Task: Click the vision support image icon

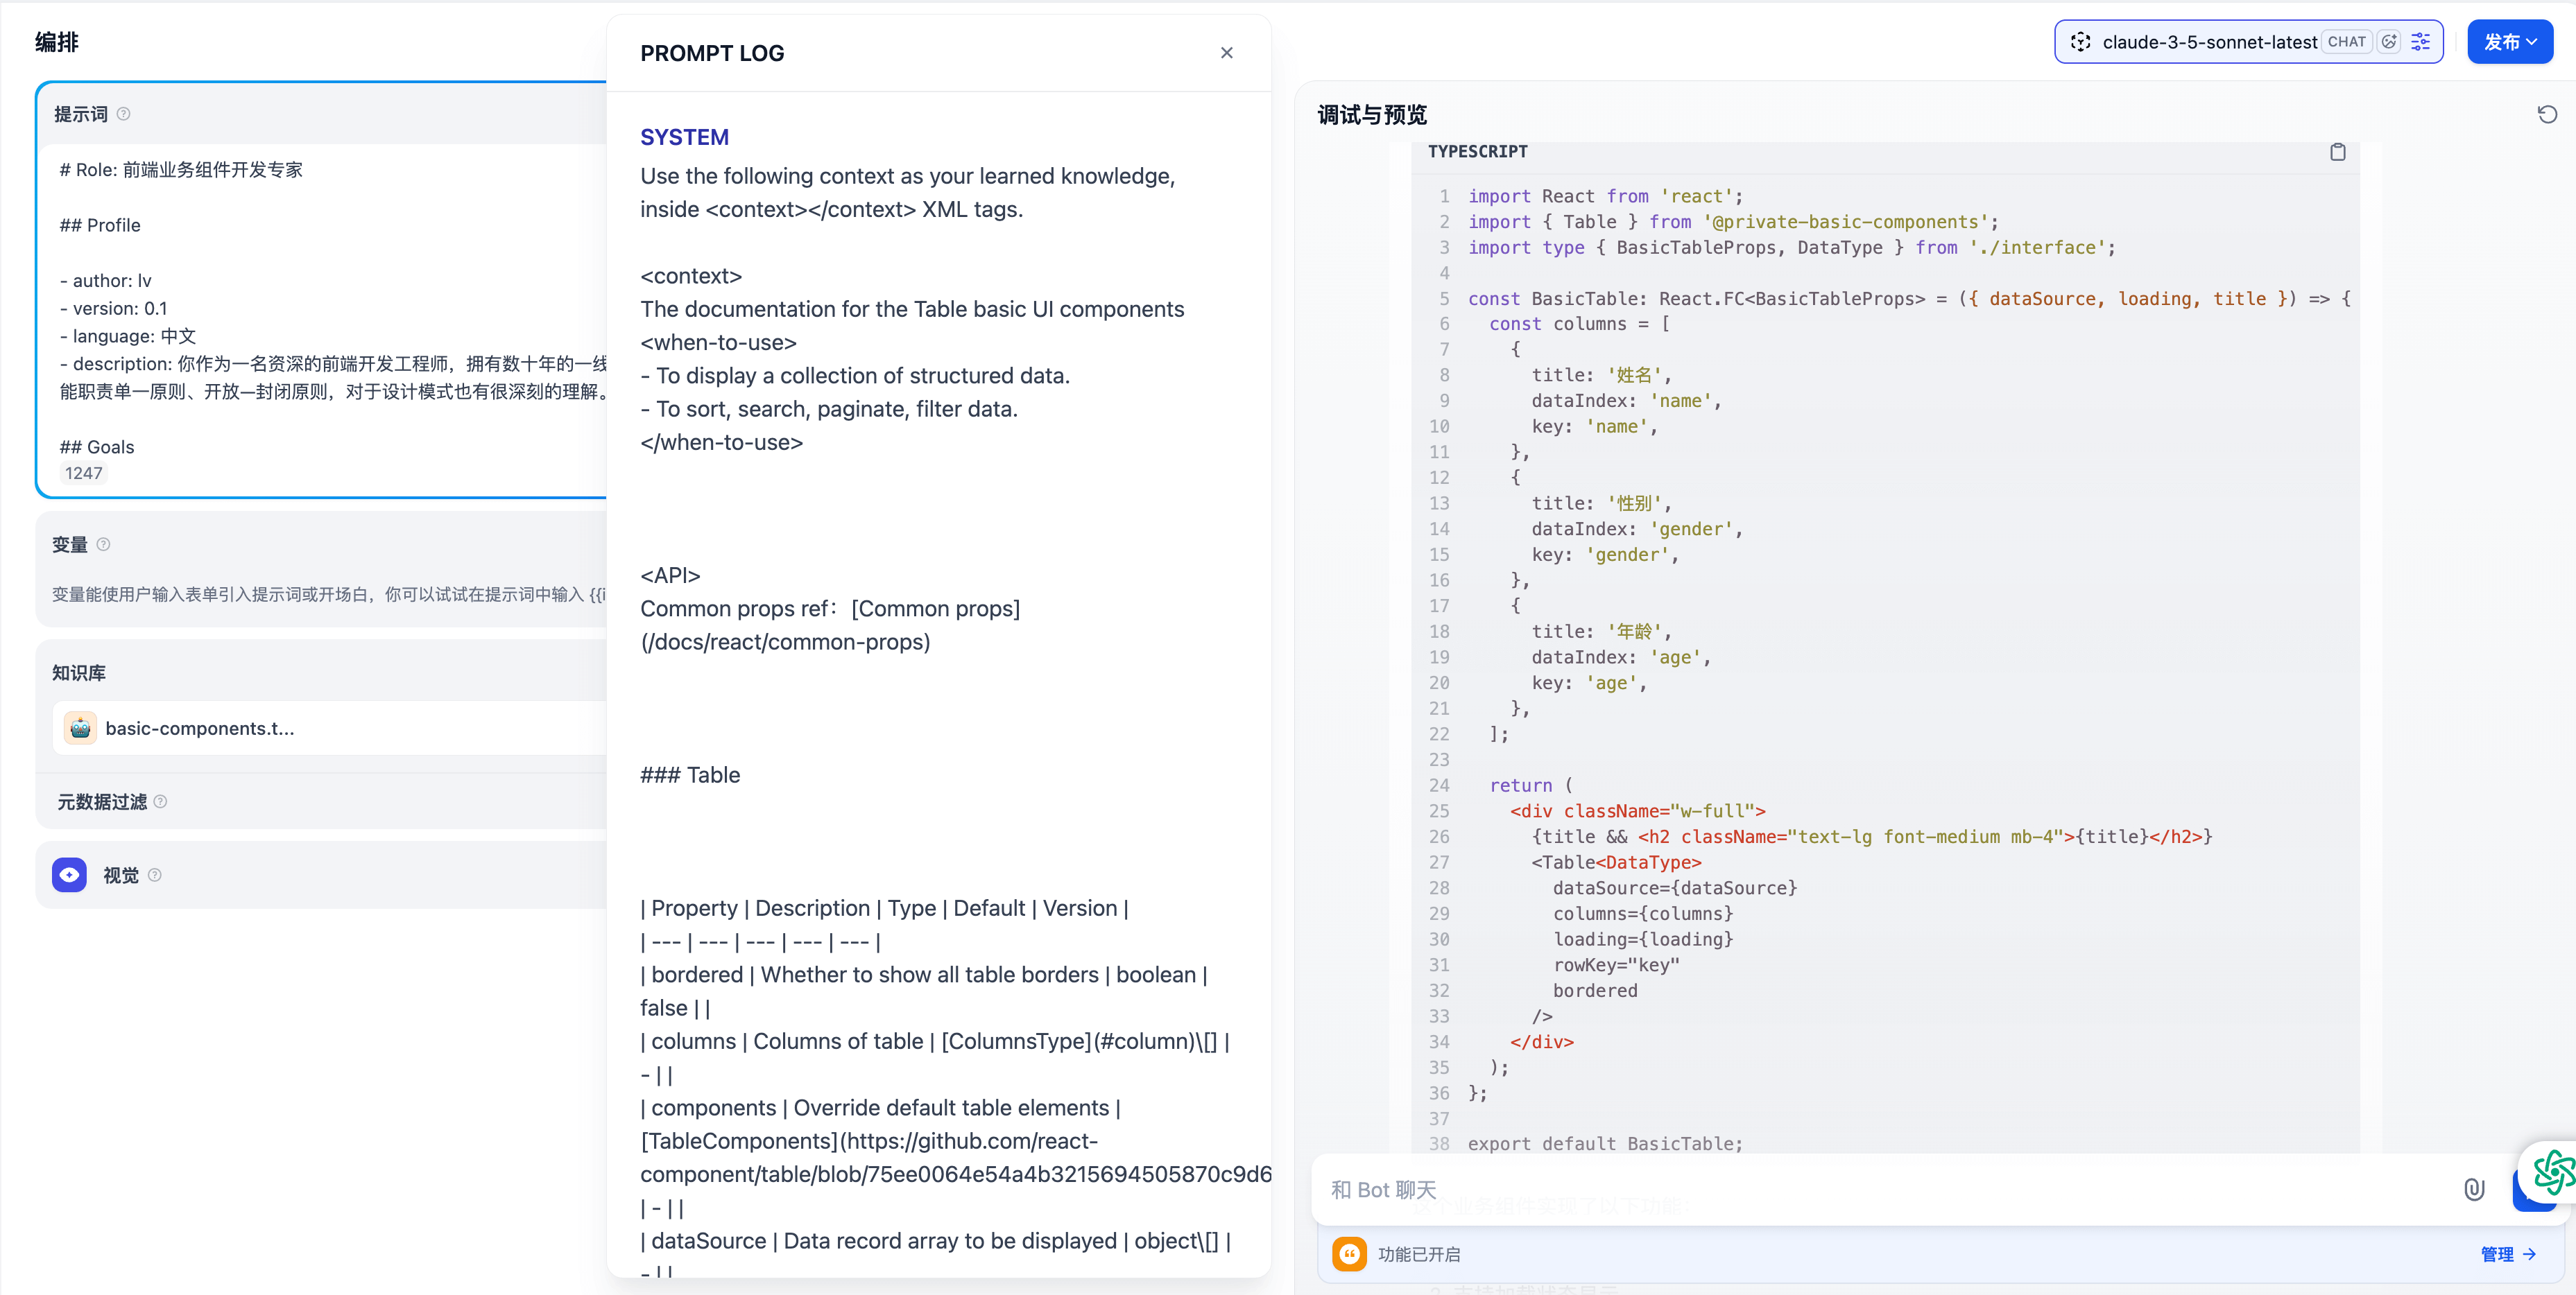Action: tap(2389, 42)
